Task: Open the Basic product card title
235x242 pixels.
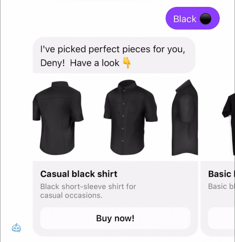Action: [x=221, y=174]
